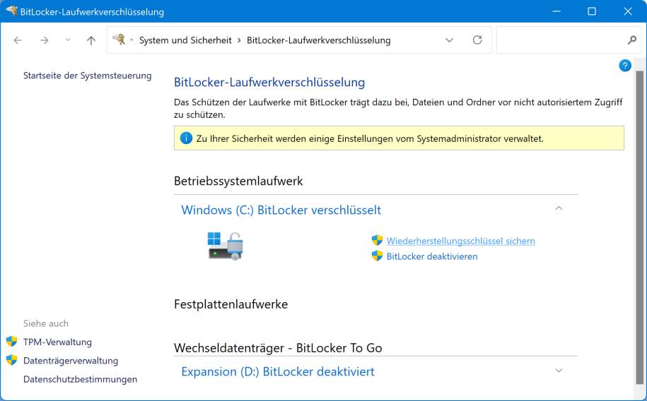Click the title bar BitLocker window icon
The image size is (647, 401).
pyautogui.click(x=11, y=11)
